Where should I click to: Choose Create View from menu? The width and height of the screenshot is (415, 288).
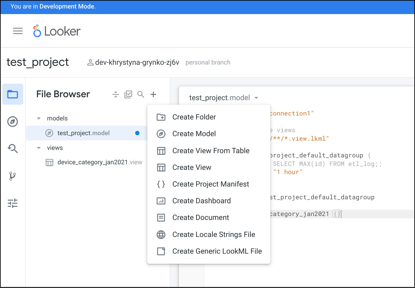209,168
